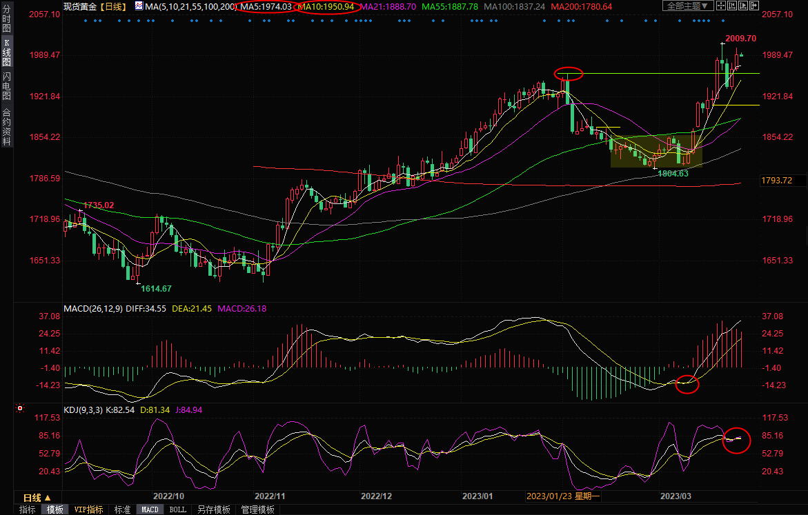
Task: Click the yellow consolidation box on chart
Action: coord(656,152)
